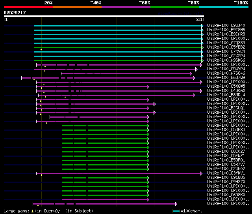Viewport: 252px width, 214px height.
Task: Click the arrowhead ending the Q5XGW5 alignment
Action: 148,87
